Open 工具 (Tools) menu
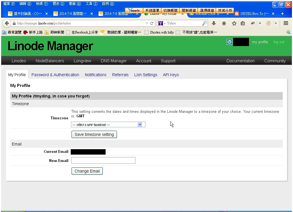 [x=91, y=4]
